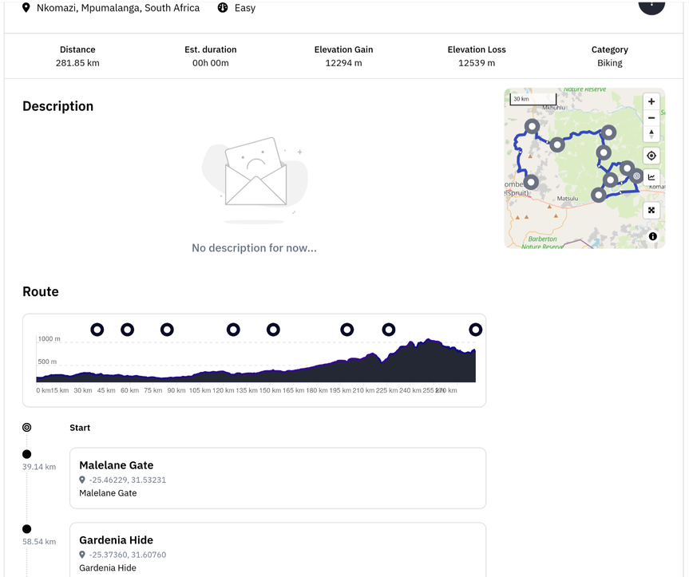This screenshot has height=577, width=689.
Task: Toggle the elevation chart button on map
Action: [x=651, y=177]
